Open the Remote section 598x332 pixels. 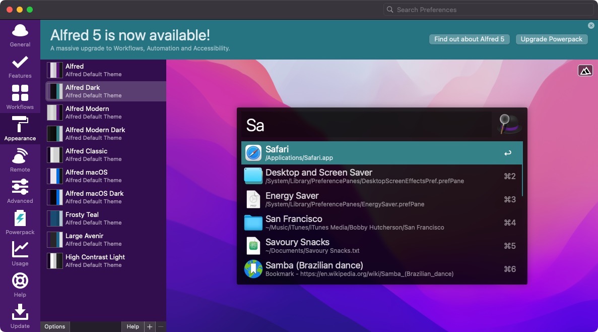point(20,161)
